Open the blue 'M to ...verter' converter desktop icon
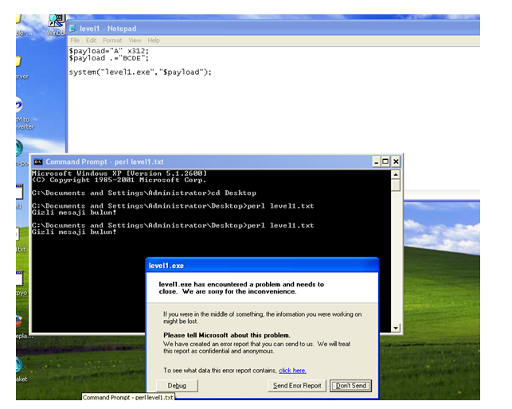The width and height of the screenshot is (512, 409). pyautogui.click(x=23, y=114)
